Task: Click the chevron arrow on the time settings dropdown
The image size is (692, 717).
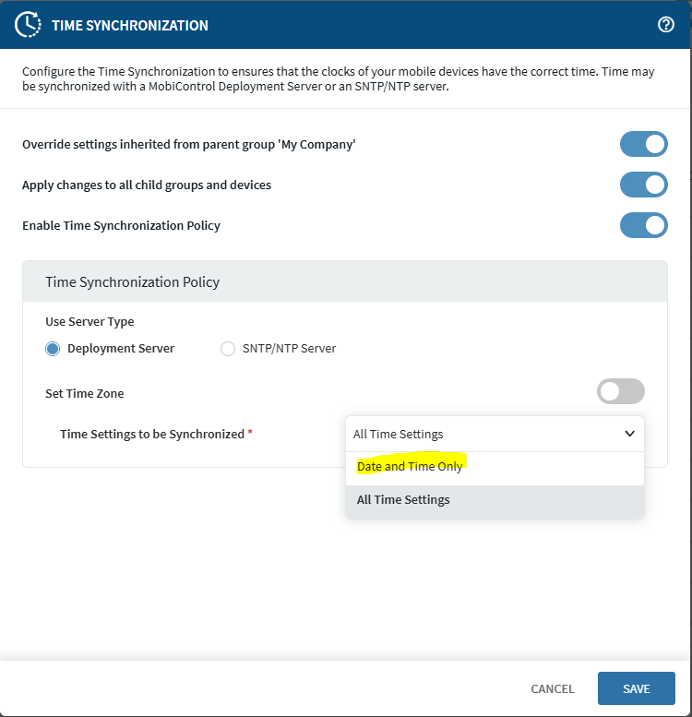Action: tap(629, 434)
